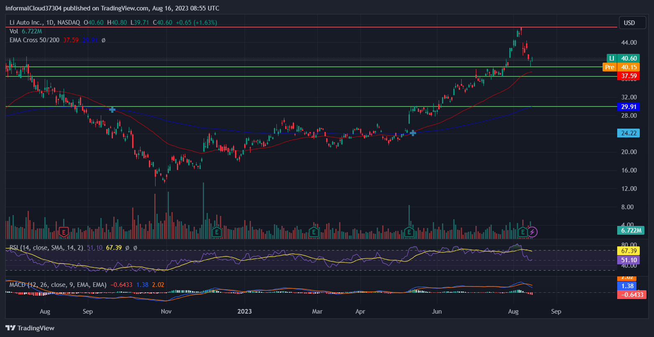The width and height of the screenshot is (654, 337).
Task: Click the 6.722M volume axis label
Action: (x=631, y=230)
